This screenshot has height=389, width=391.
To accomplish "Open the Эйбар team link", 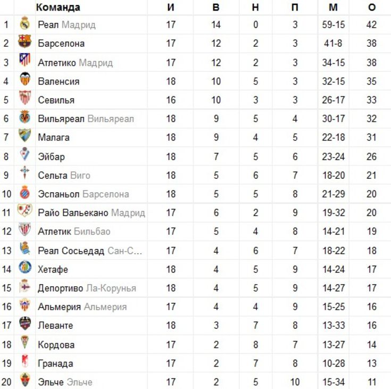I will [52, 156].
